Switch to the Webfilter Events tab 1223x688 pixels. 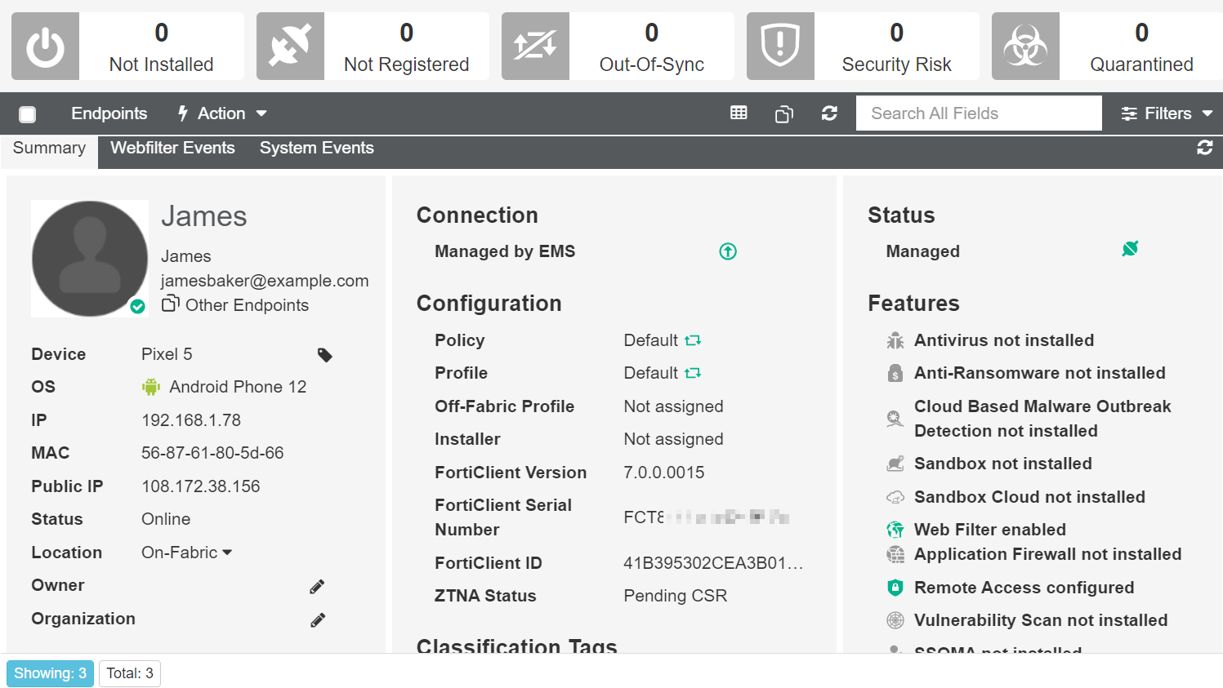[172, 148]
